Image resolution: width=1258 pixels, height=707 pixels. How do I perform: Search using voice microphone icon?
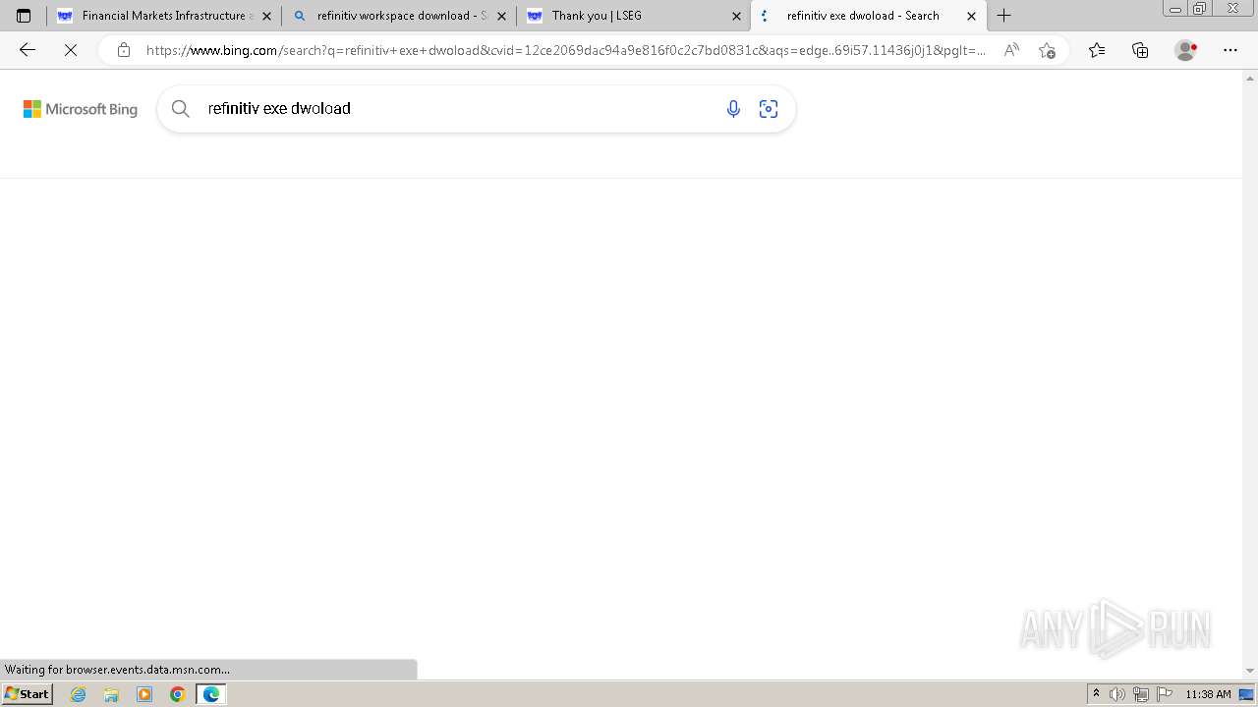733,109
